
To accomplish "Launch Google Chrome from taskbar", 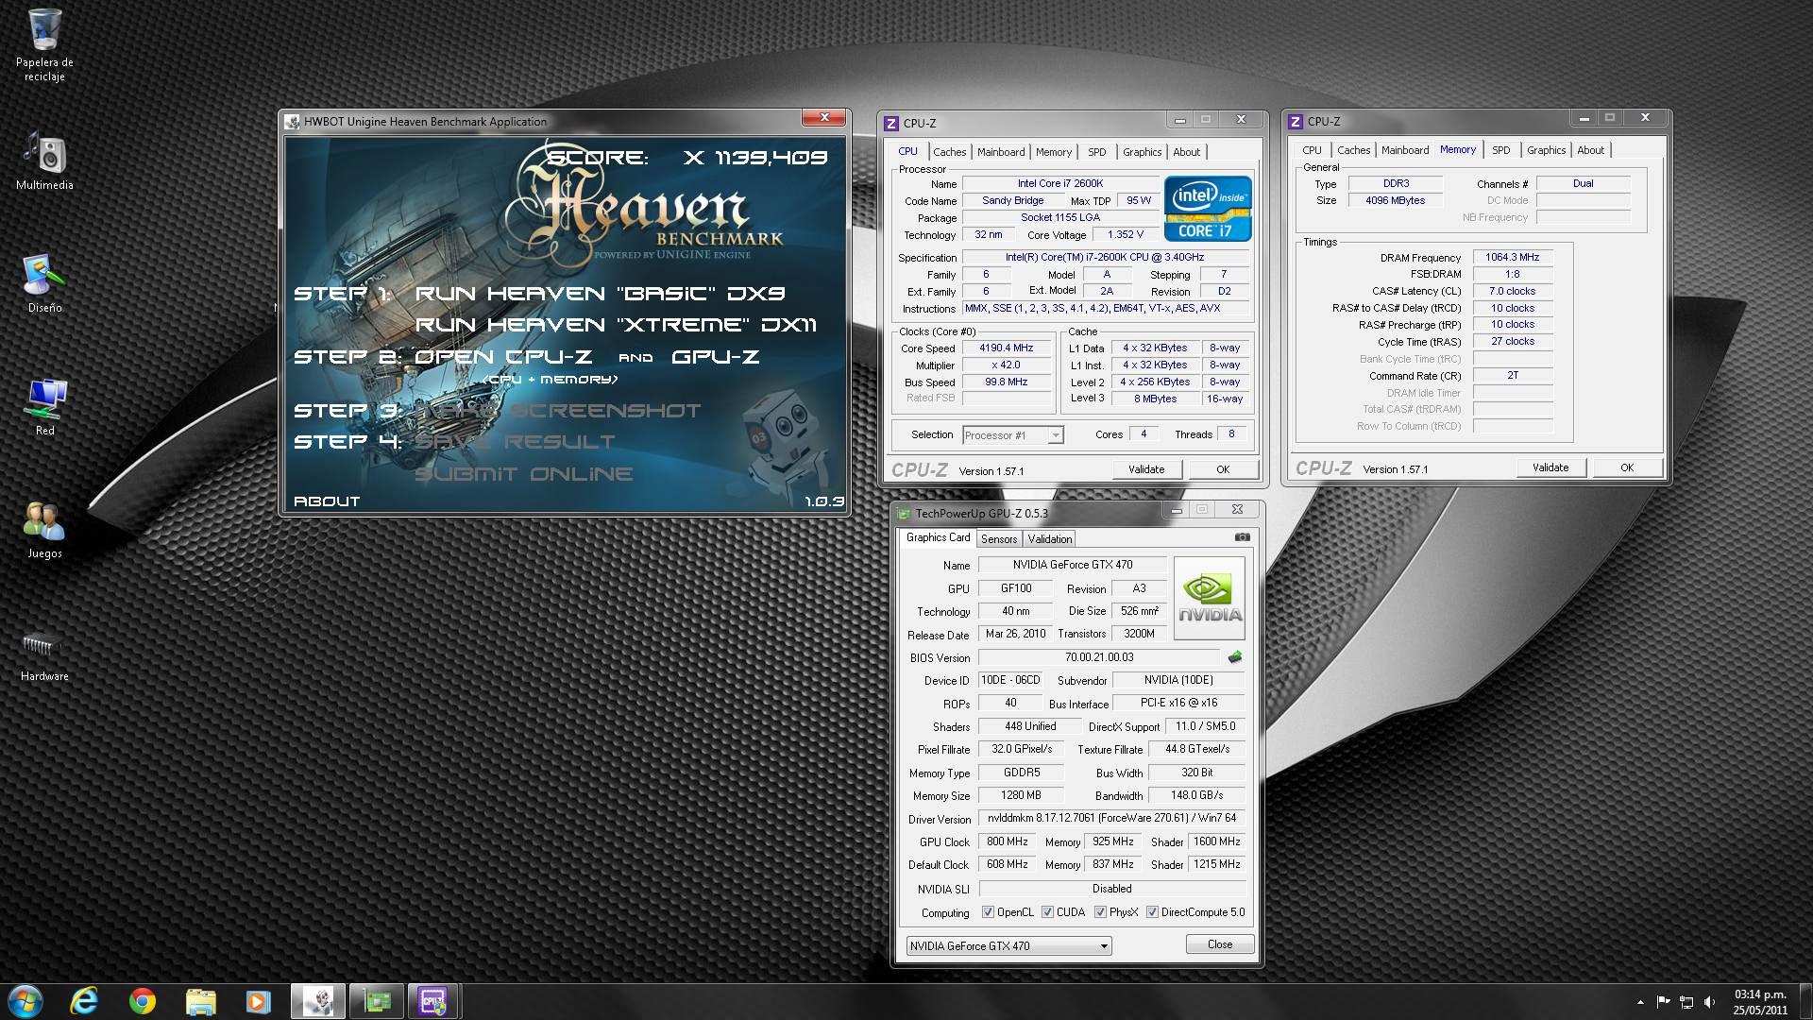I will point(143,1001).
